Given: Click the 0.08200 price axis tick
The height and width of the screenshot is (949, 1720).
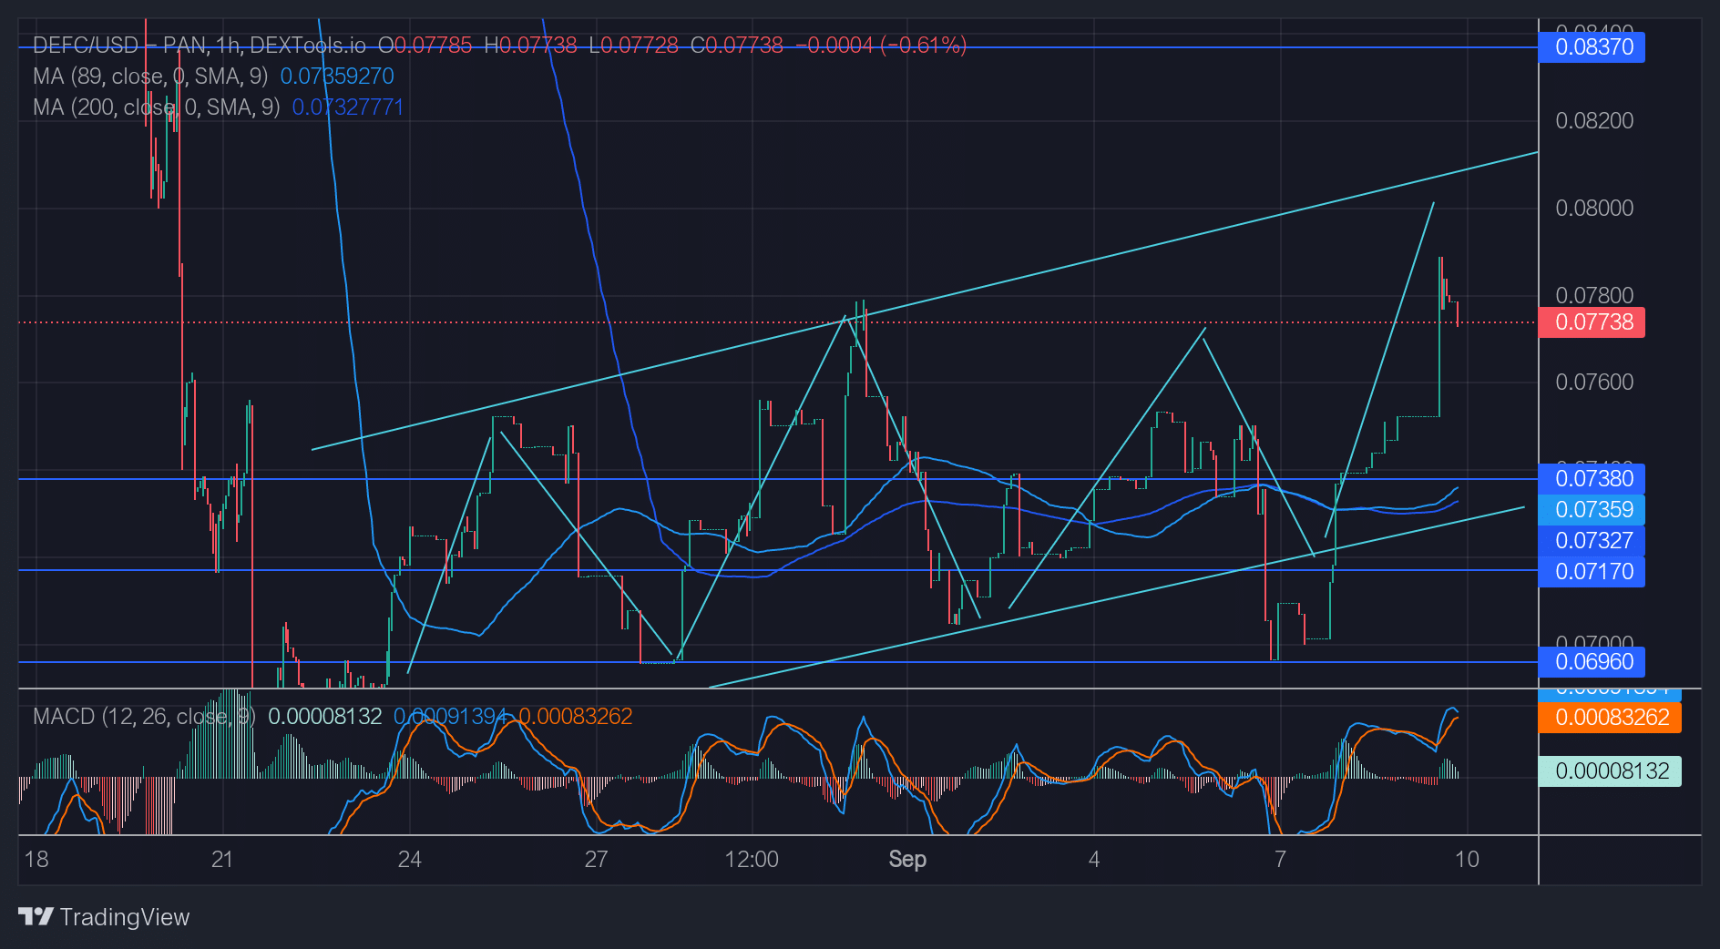Looking at the screenshot, I should coord(1594,120).
